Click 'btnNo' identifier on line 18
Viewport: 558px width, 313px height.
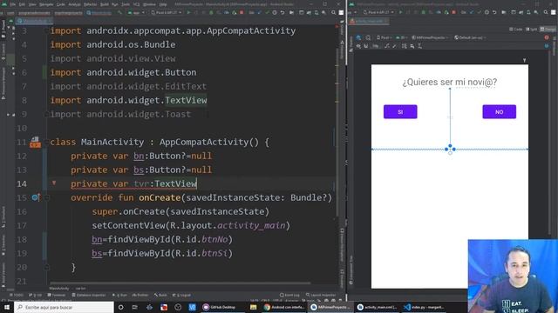(214, 240)
